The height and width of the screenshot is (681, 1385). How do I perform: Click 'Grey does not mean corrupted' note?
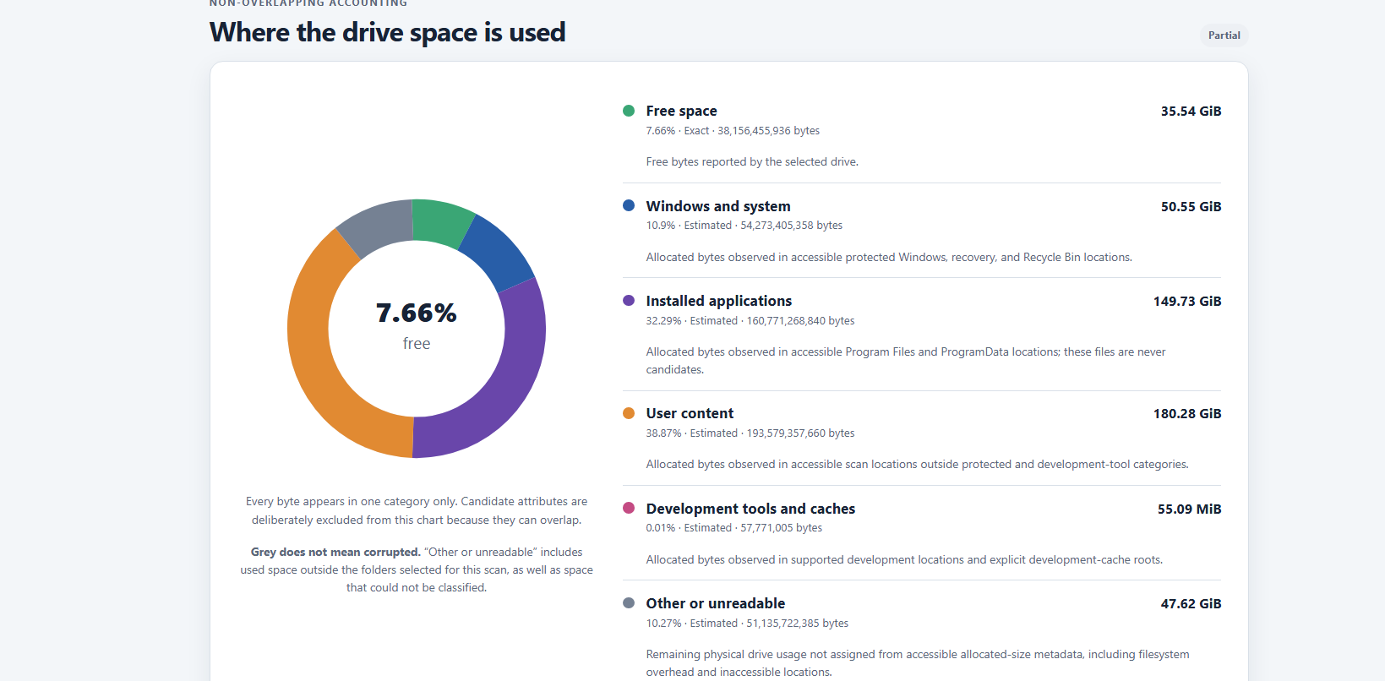(x=417, y=569)
